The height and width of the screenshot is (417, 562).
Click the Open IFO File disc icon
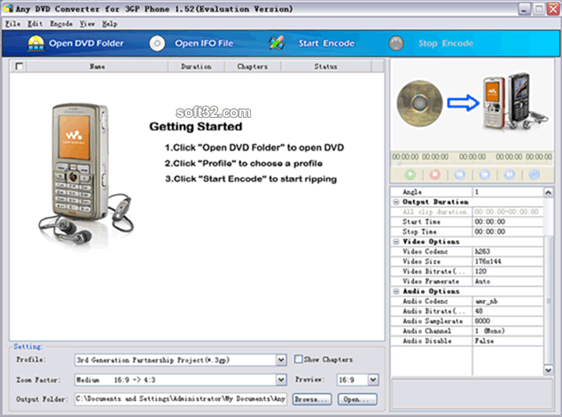[157, 43]
